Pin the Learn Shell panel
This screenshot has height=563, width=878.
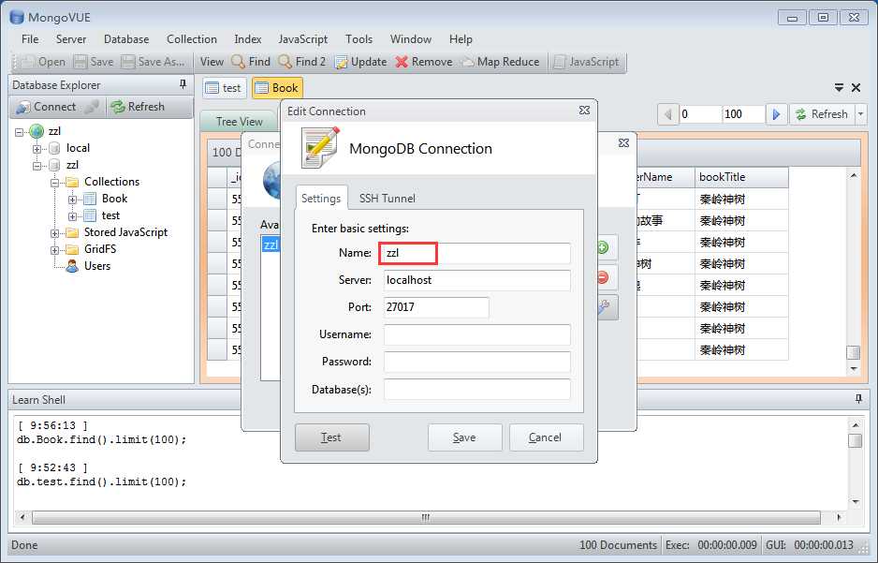pyautogui.click(x=858, y=398)
